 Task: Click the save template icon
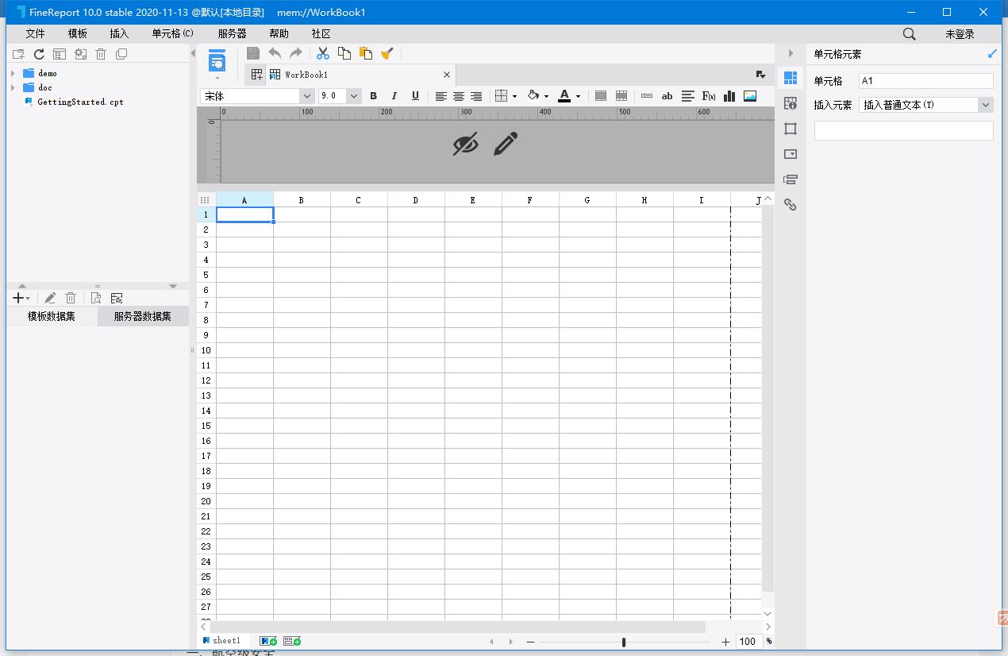point(253,53)
